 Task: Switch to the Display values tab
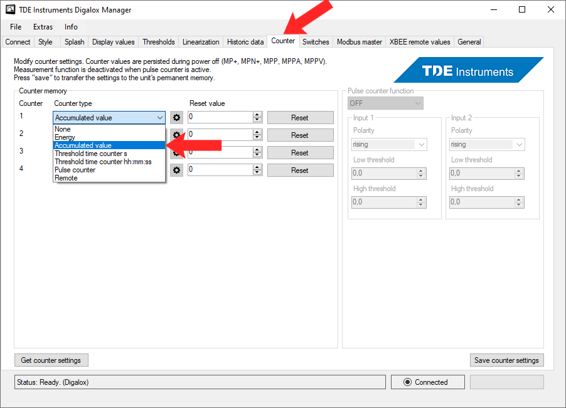pyautogui.click(x=114, y=42)
